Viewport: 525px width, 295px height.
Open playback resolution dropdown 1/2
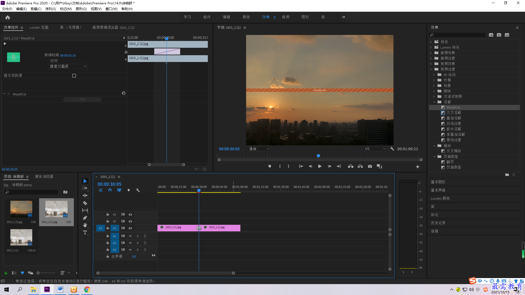[x=375, y=149]
